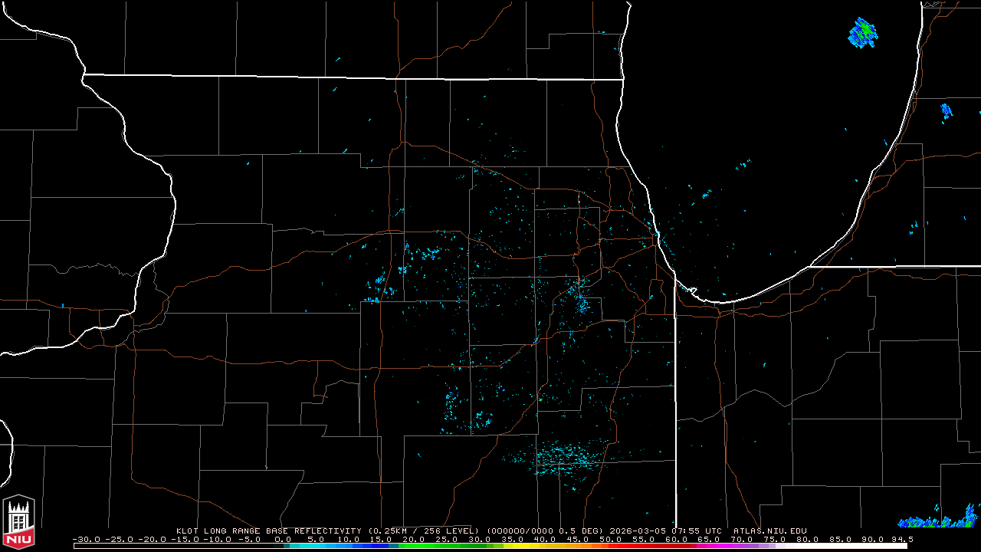Click the green radar echo over Lake Michigan
Image resolution: width=981 pixels, height=552 pixels.
point(863,33)
